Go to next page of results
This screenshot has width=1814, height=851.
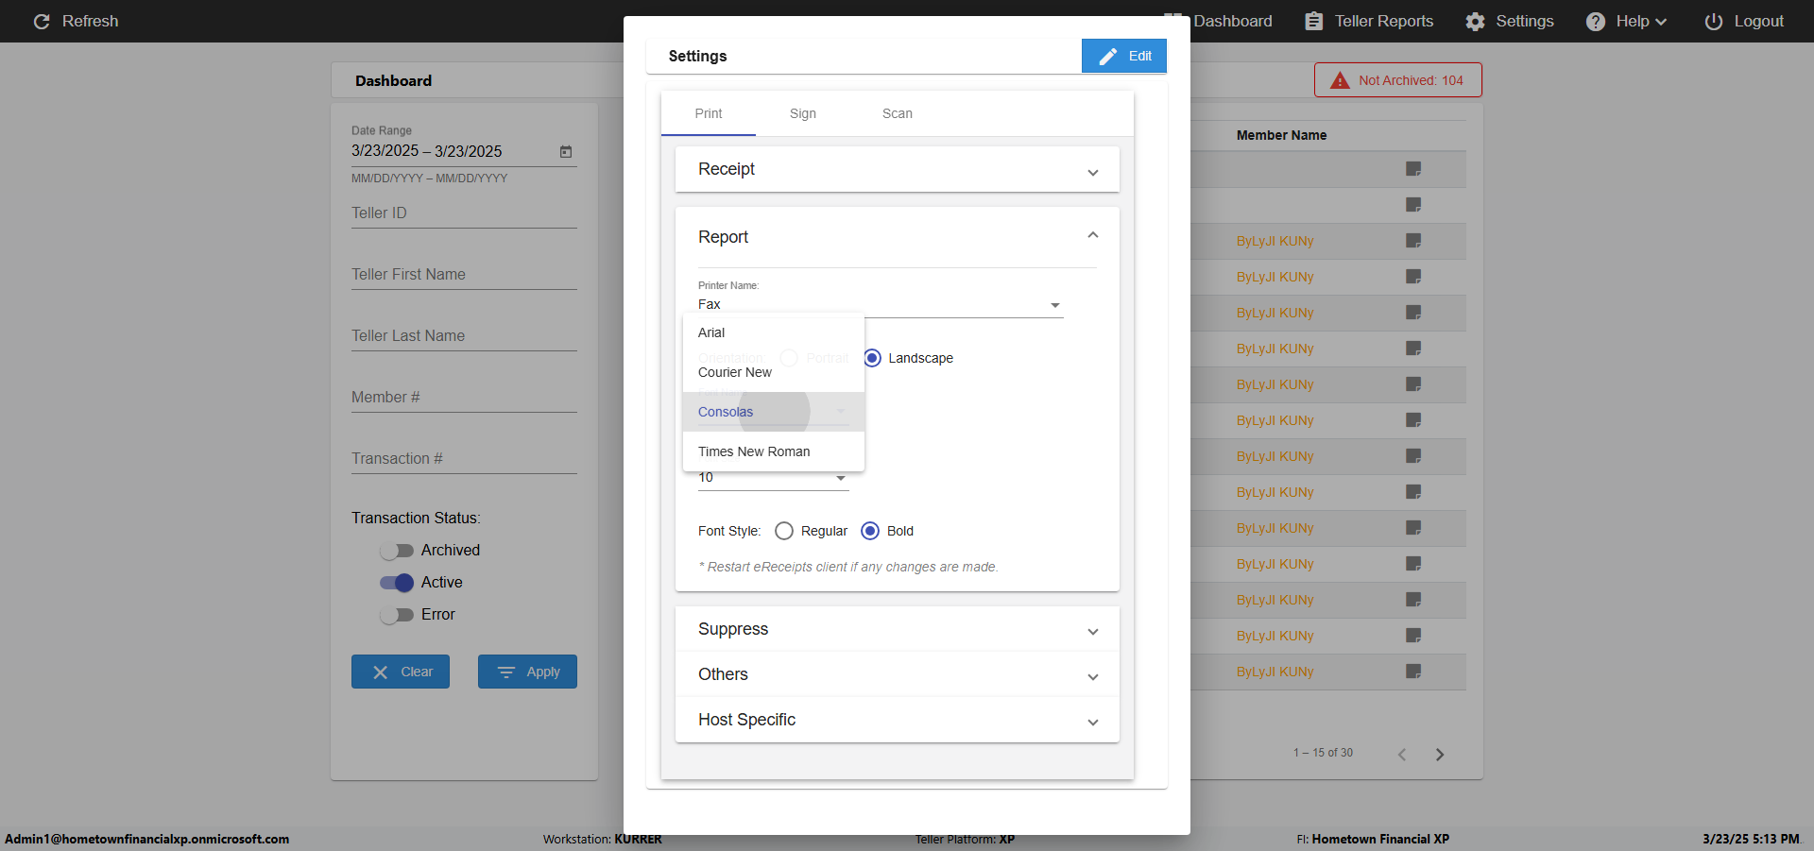(x=1440, y=754)
